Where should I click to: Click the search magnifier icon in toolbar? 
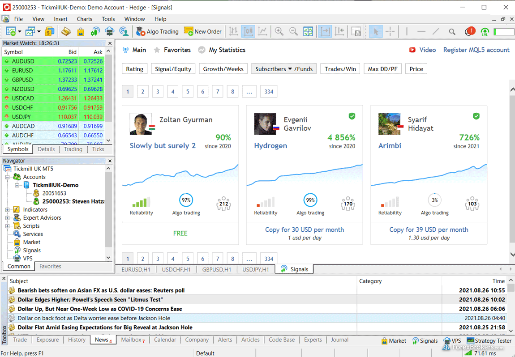[x=452, y=31]
